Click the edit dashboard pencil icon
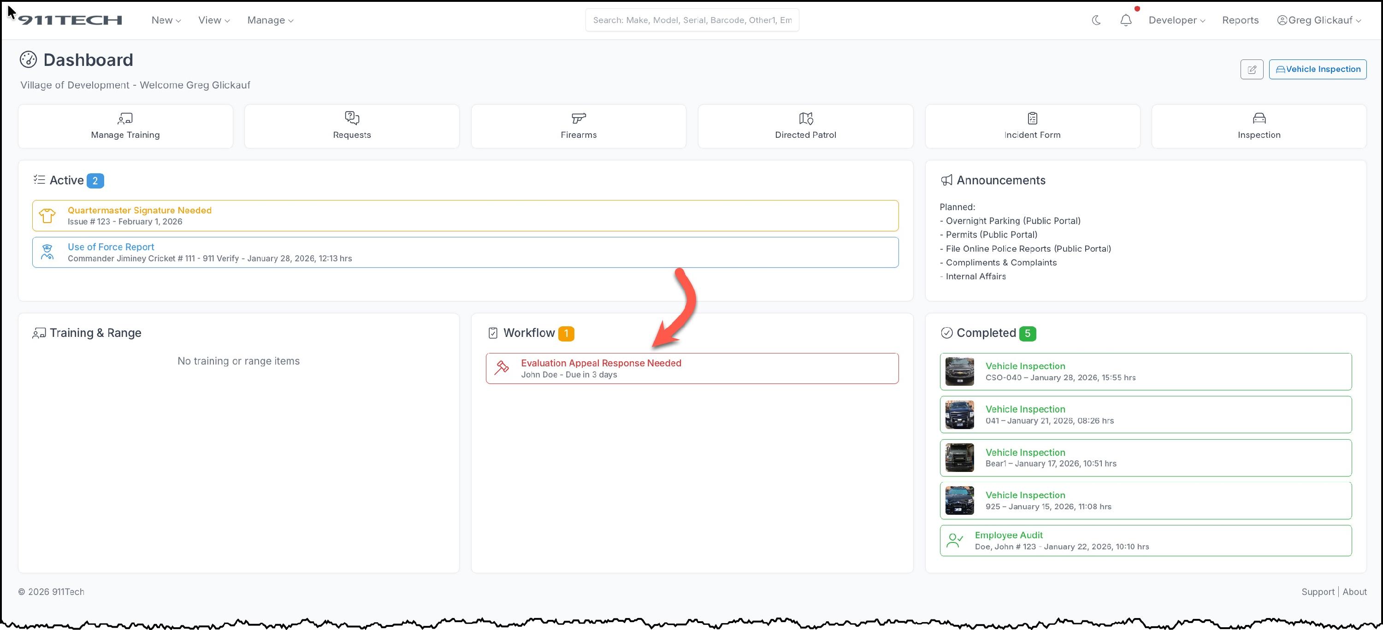Screen dimensions: 1383x630 tap(1252, 69)
